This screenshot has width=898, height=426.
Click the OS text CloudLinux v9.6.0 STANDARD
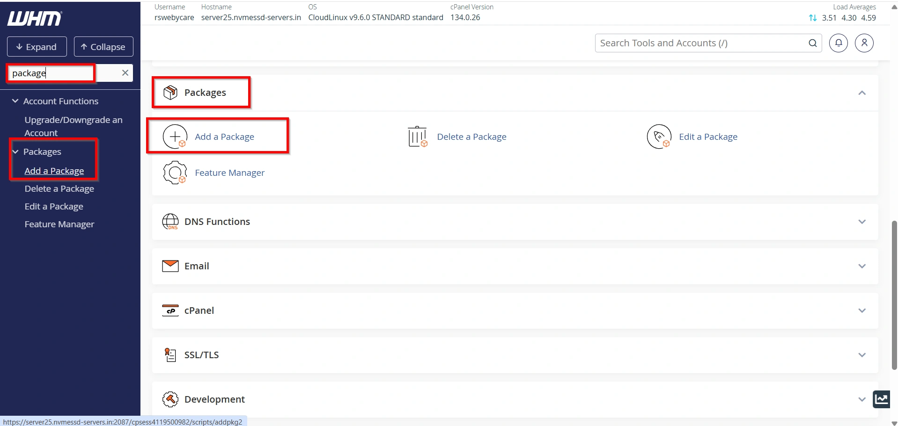coord(375,17)
